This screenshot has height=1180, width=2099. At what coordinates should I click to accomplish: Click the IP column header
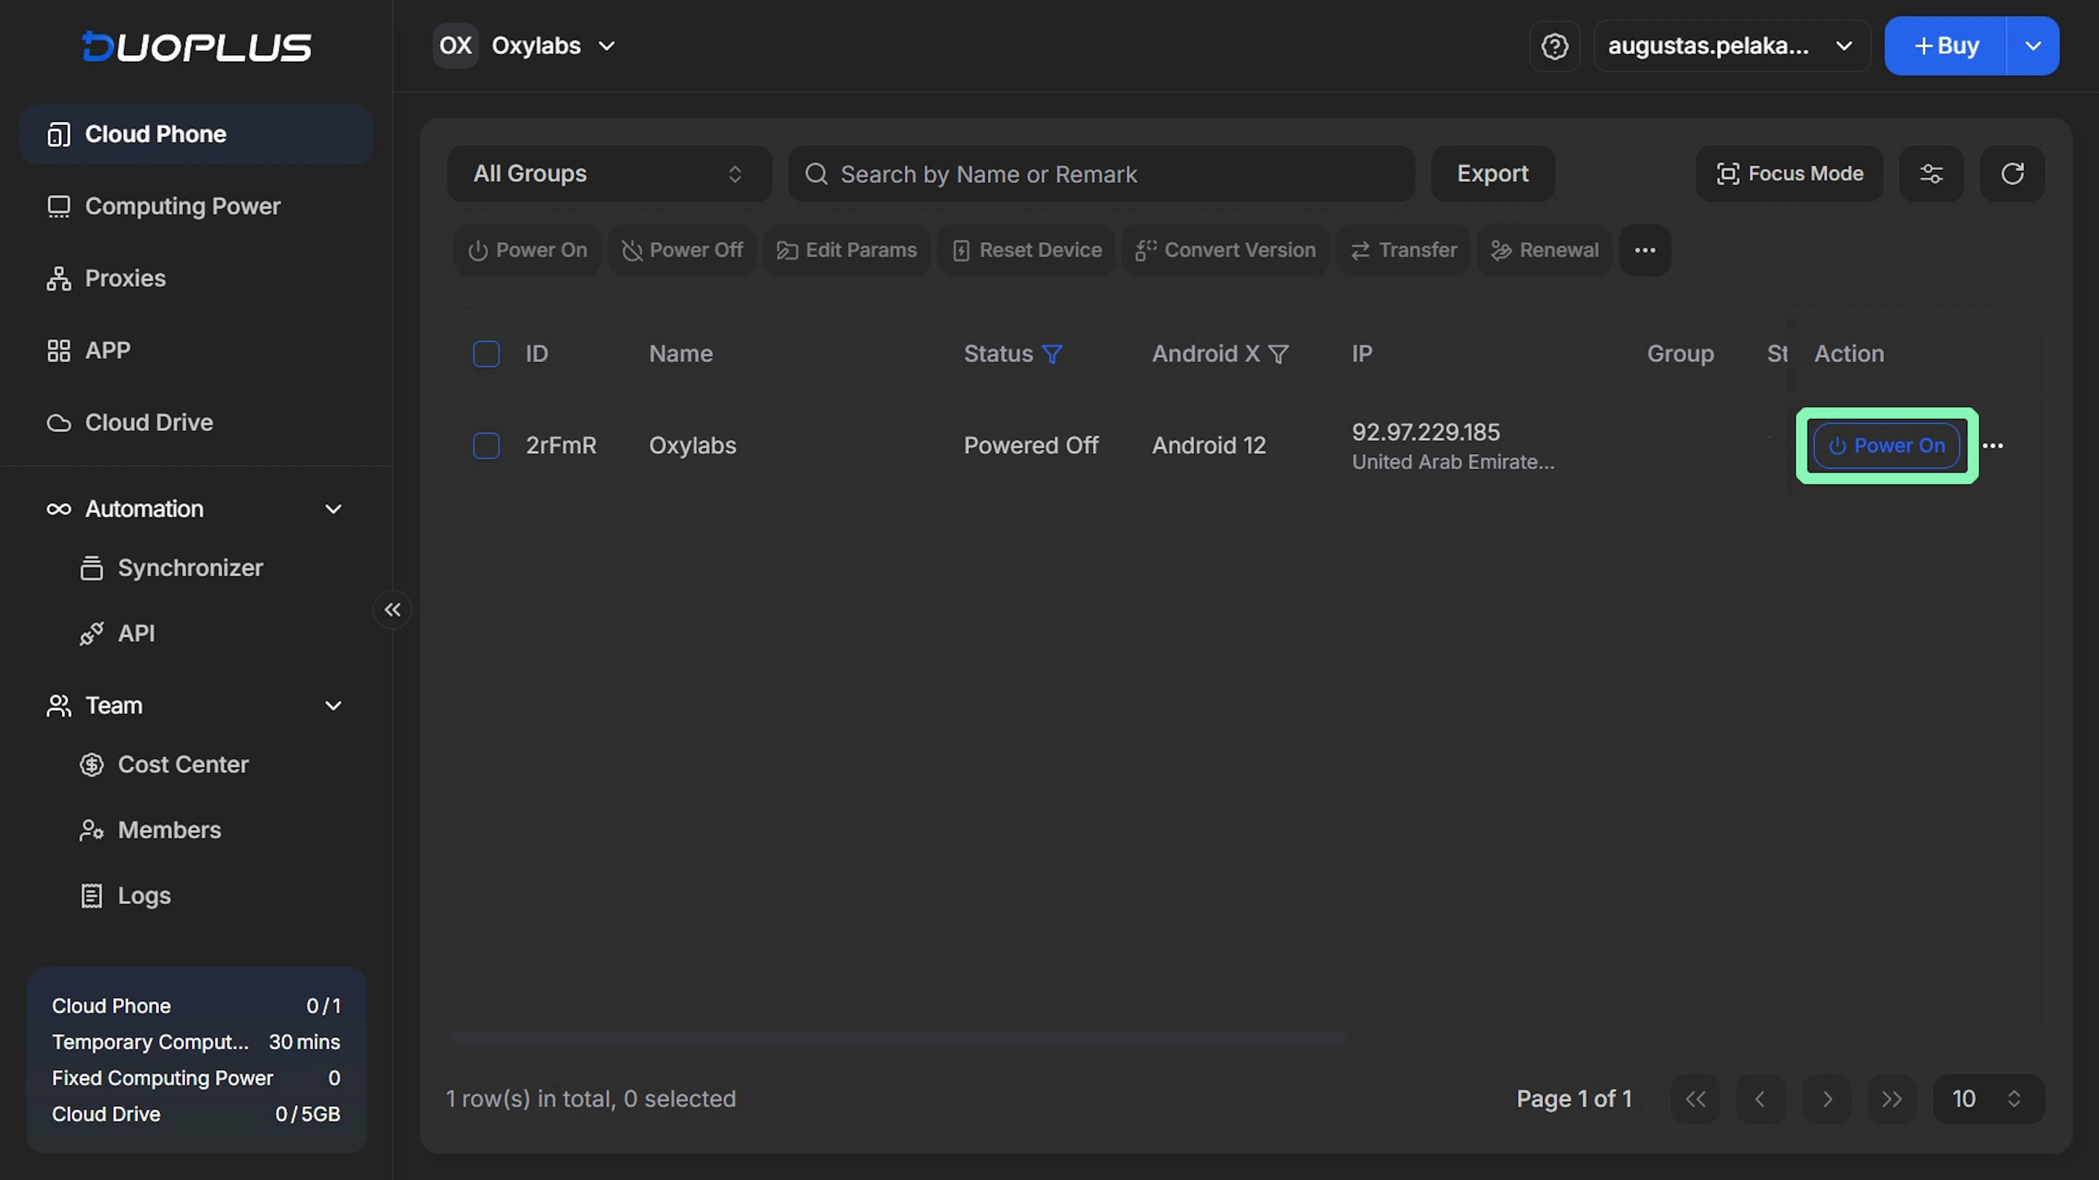(1362, 354)
